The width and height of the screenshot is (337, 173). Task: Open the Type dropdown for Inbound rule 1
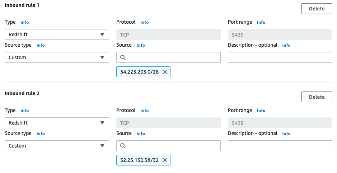click(57, 34)
